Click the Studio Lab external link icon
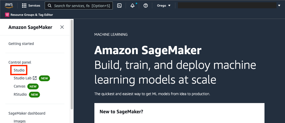 [x=35, y=78]
